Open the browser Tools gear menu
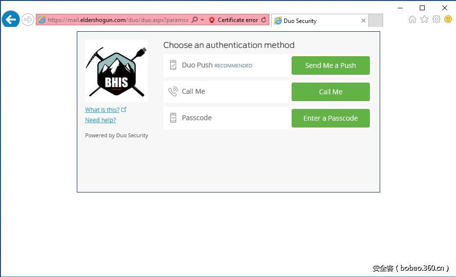This screenshot has width=456, height=277. pyautogui.click(x=436, y=20)
